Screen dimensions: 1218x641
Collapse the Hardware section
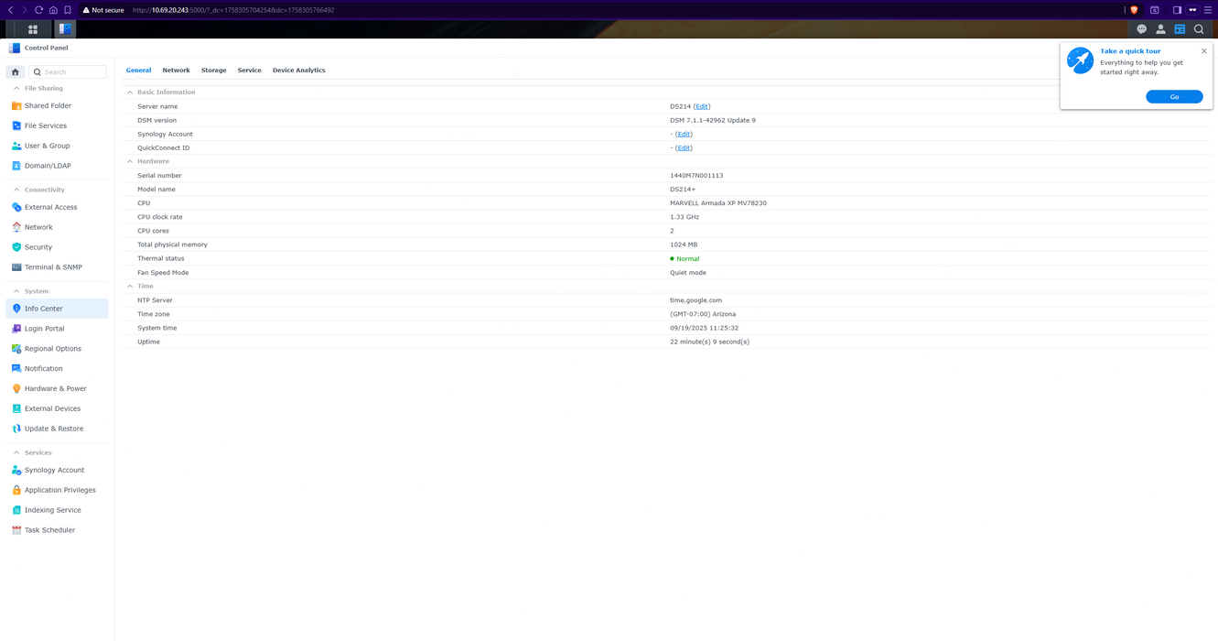(130, 161)
